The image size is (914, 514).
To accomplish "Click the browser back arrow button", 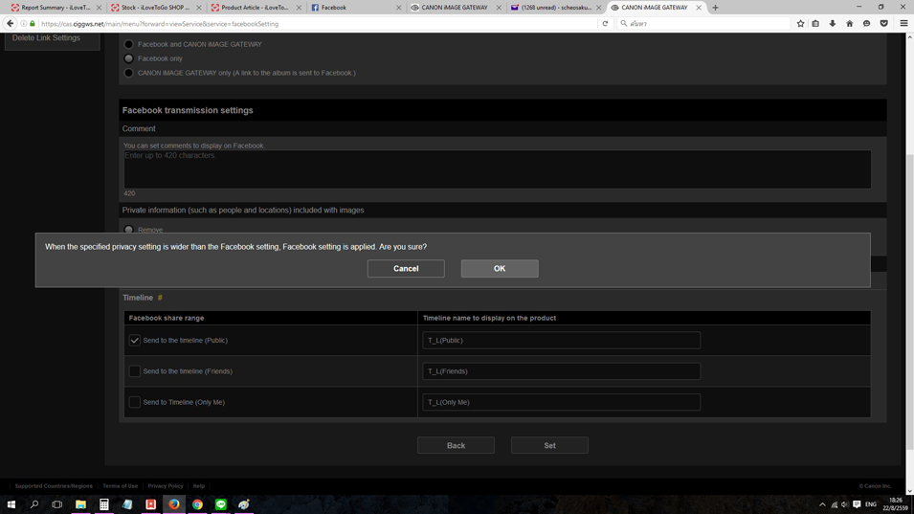I will point(10,24).
